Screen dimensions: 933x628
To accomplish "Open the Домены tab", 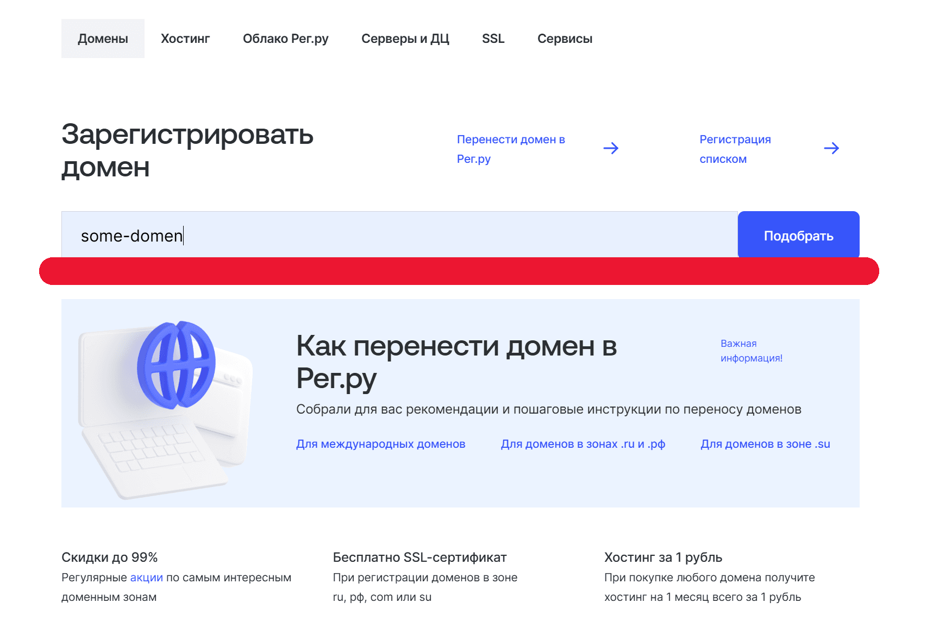I will click(103, 39).
